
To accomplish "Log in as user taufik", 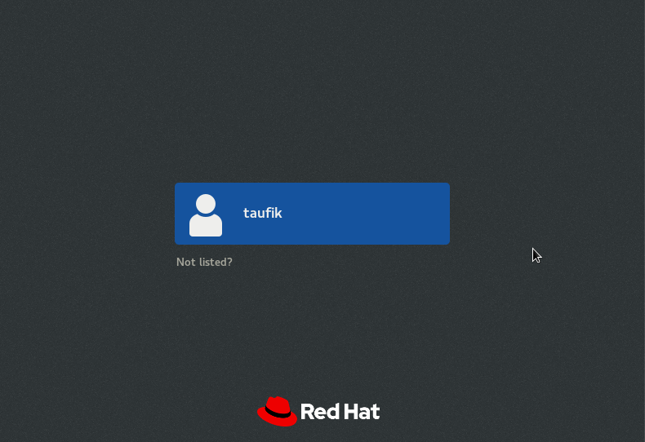I will click(312, 214).
